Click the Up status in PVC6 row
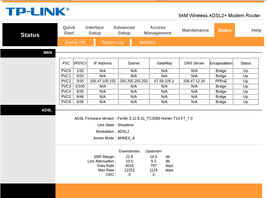Viewport: 267px width, 198px height. 246,102
